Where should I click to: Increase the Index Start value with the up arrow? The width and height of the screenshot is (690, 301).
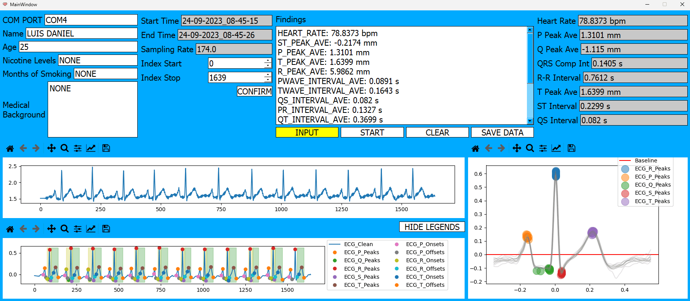[268, 61]
